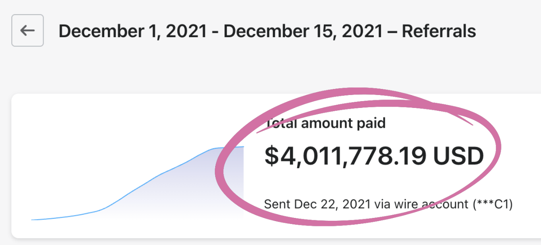
Task: Click the date range page title
Action: click(267, 31)
